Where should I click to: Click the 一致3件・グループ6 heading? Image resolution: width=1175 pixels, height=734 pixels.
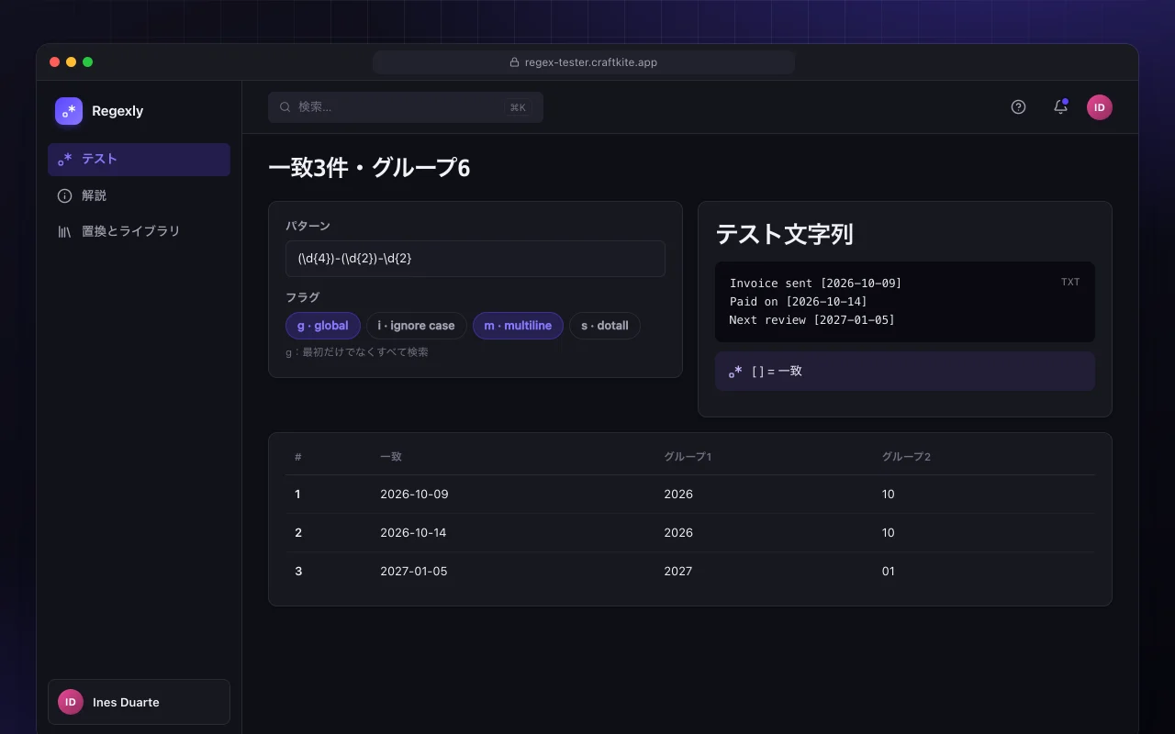(x=369, y=168)
